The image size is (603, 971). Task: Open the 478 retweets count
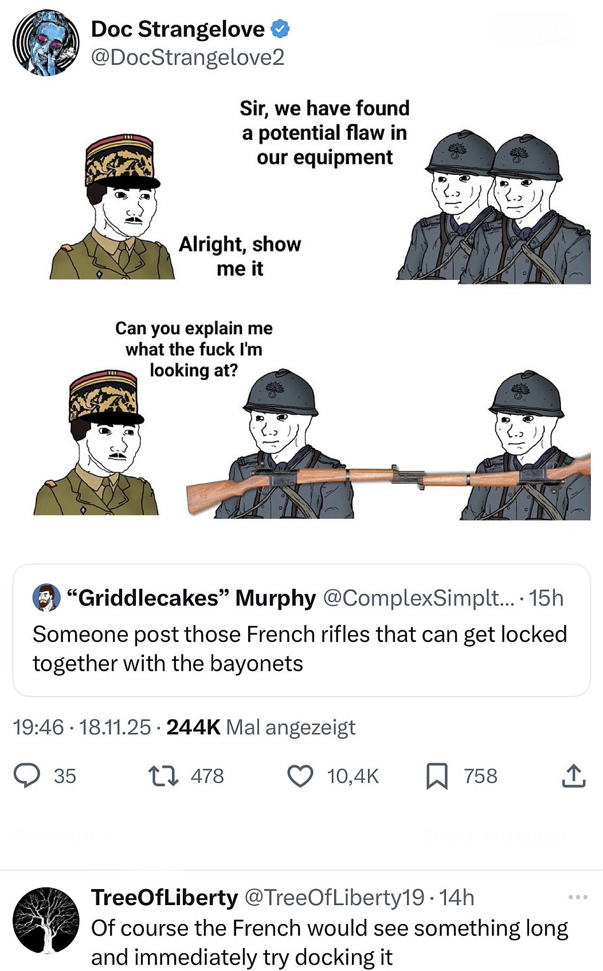point(207,776)
